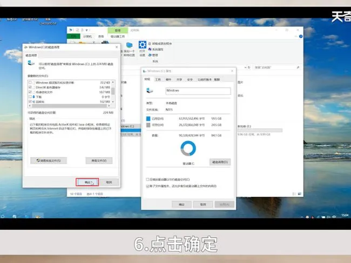Click the File Explorer icon on taskbar
This screenshot has width=351, height=263.
38,216
